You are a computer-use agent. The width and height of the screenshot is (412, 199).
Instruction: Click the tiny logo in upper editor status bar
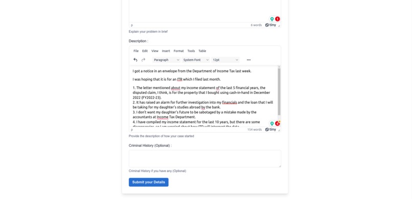coord(270,25)
